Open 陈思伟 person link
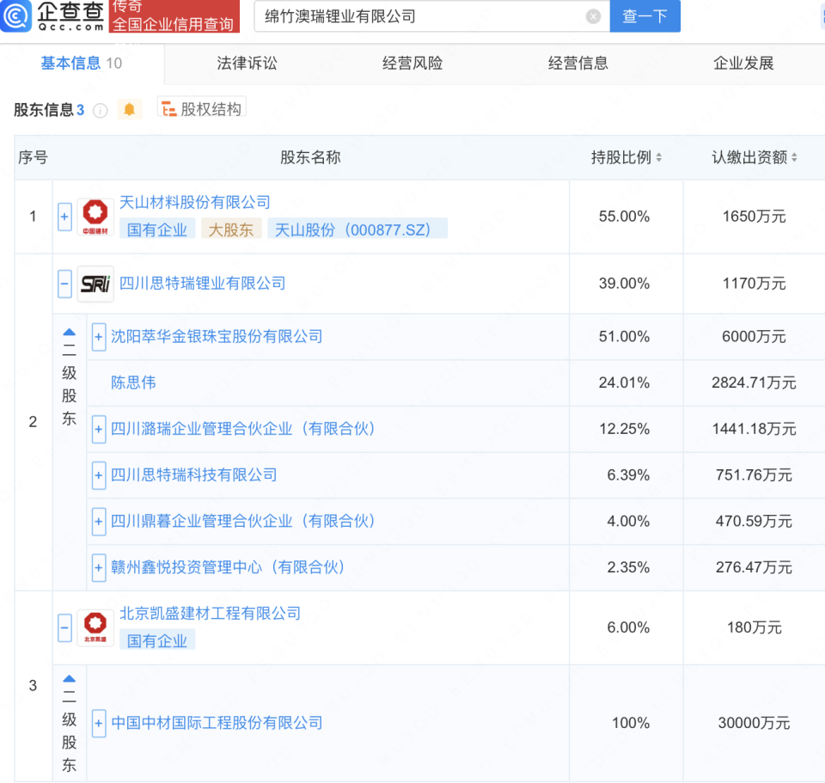Viewport: 825px width, 783px height. click(x=133, y=382)
